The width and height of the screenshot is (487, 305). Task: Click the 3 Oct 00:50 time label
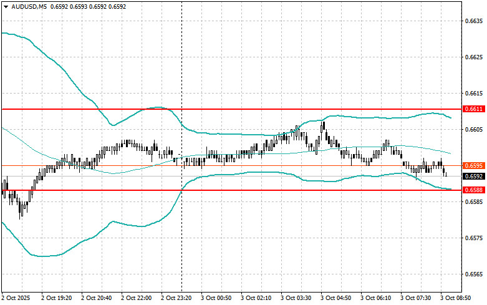(216, 298)
